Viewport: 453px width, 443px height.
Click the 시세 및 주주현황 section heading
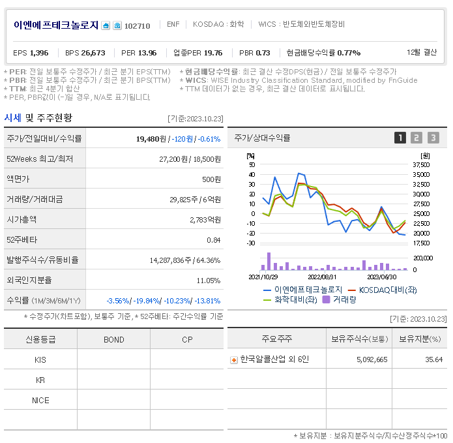[38, 117]
